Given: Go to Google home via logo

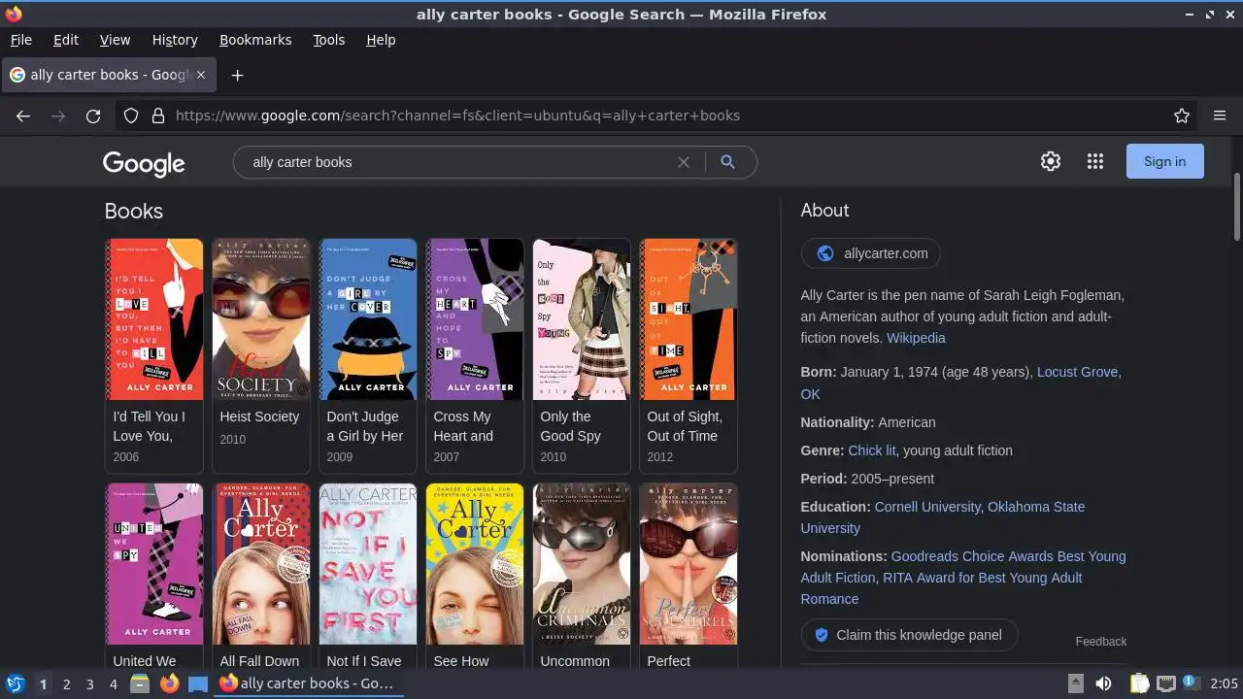Looking at the screenshot, I should coord(144,163).
